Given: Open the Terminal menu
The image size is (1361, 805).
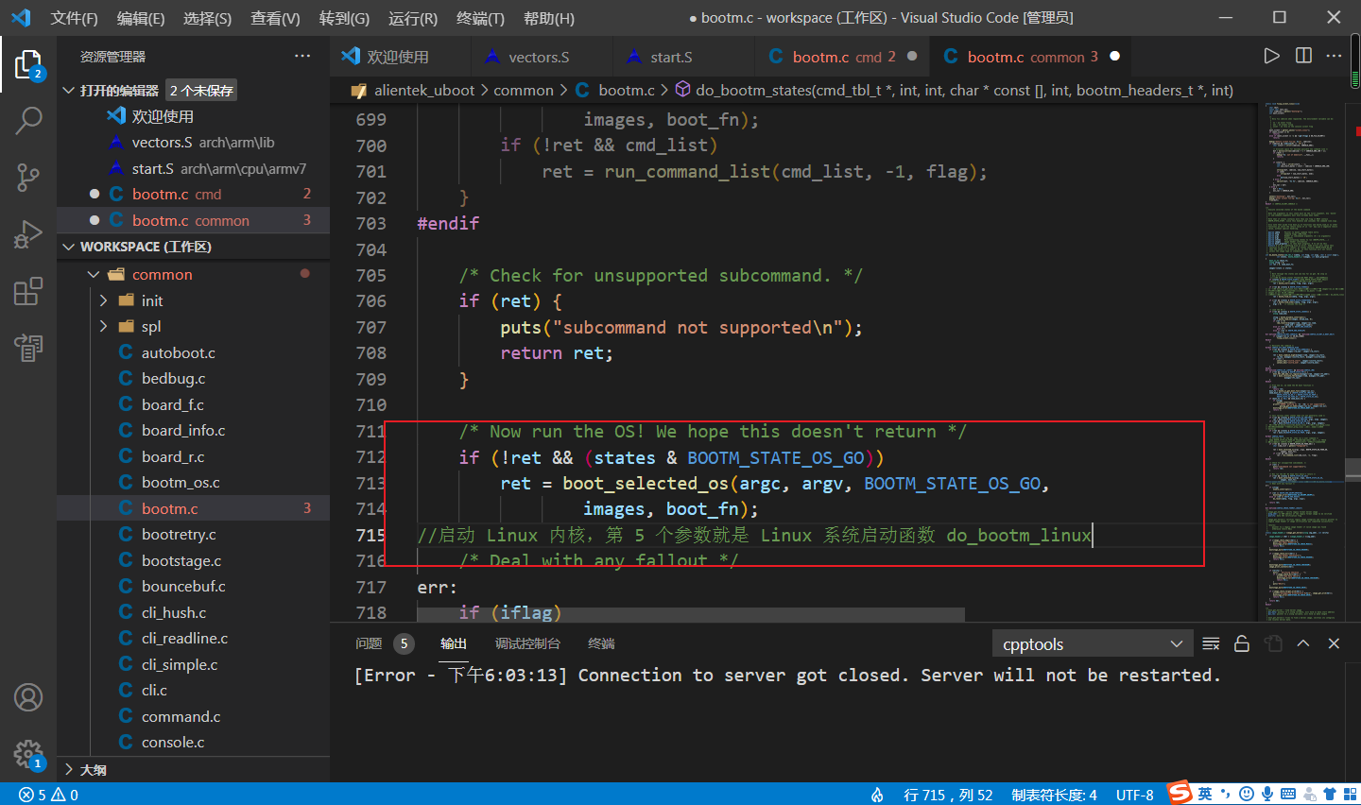Looking at the screenshot, I should coord(480,18).
